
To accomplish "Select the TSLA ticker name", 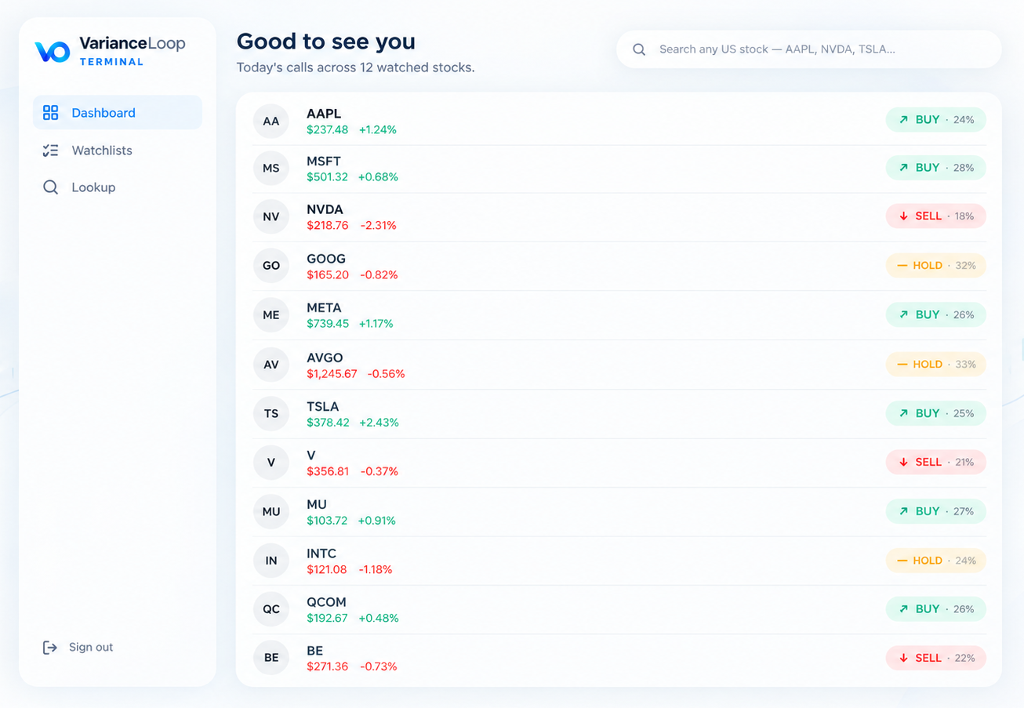I will coord(323,407).
